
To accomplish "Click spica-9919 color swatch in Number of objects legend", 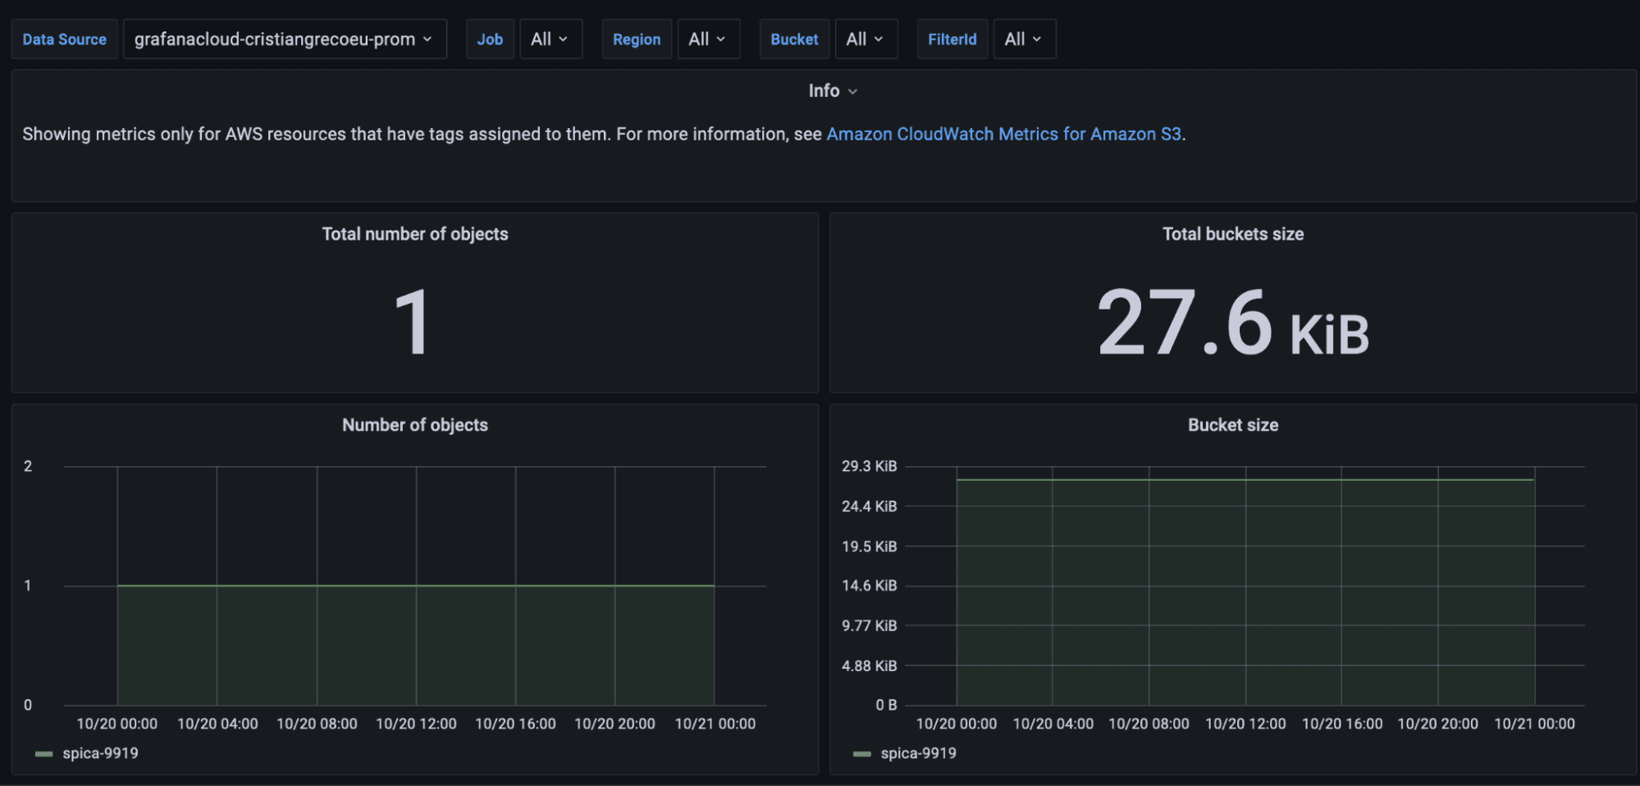I will [44, 754].
